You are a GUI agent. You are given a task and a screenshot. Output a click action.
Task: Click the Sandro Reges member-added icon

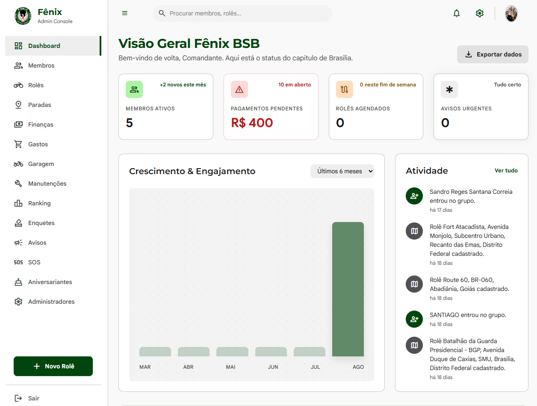414,196
